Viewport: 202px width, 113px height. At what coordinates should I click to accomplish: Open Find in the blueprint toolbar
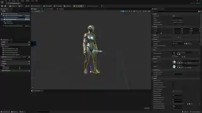[x=27, y=6]
